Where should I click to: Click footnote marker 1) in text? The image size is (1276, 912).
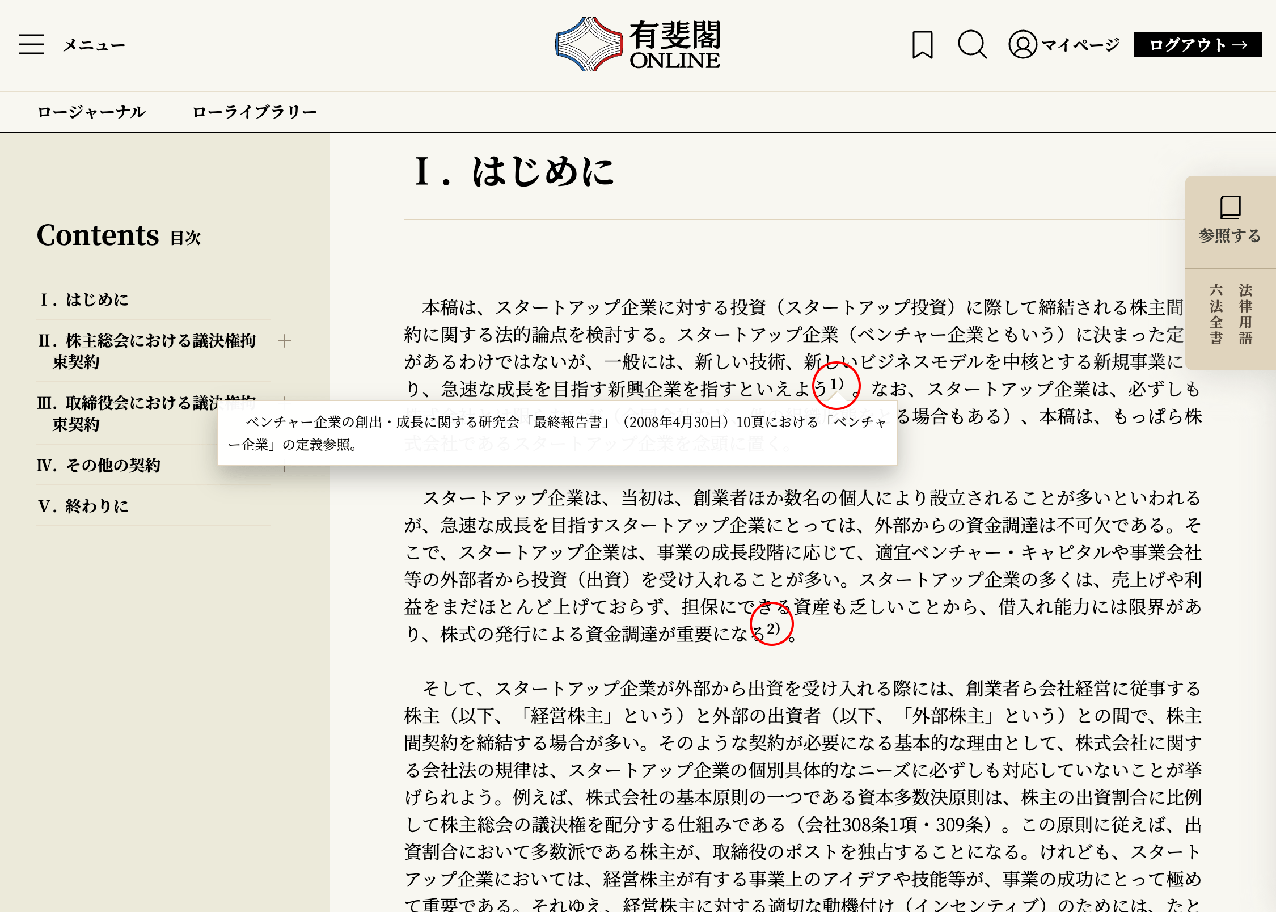pyautogui.click(x=836, y=385)
